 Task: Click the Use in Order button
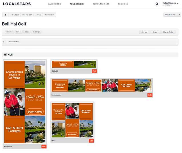pos(168,32)
